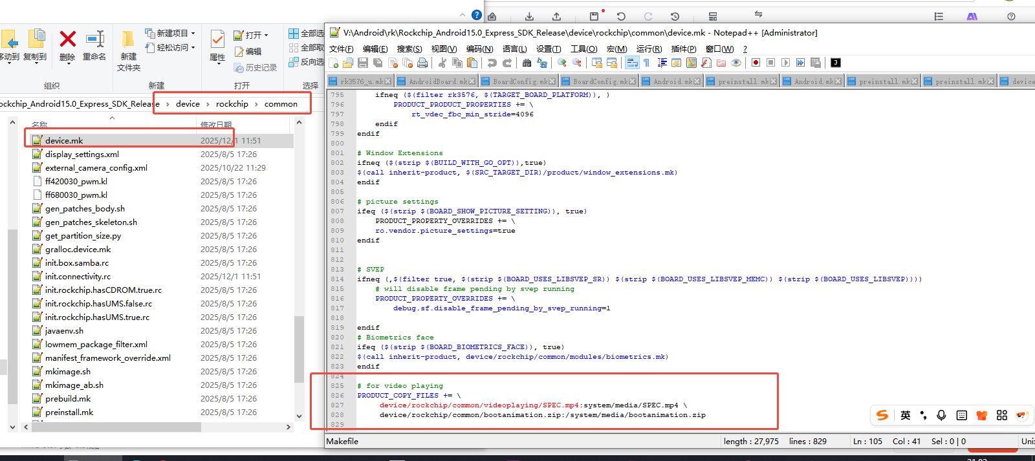
Task: Click Rename (重命名) in Explorer ribbon
Action: tap(94, 45)
